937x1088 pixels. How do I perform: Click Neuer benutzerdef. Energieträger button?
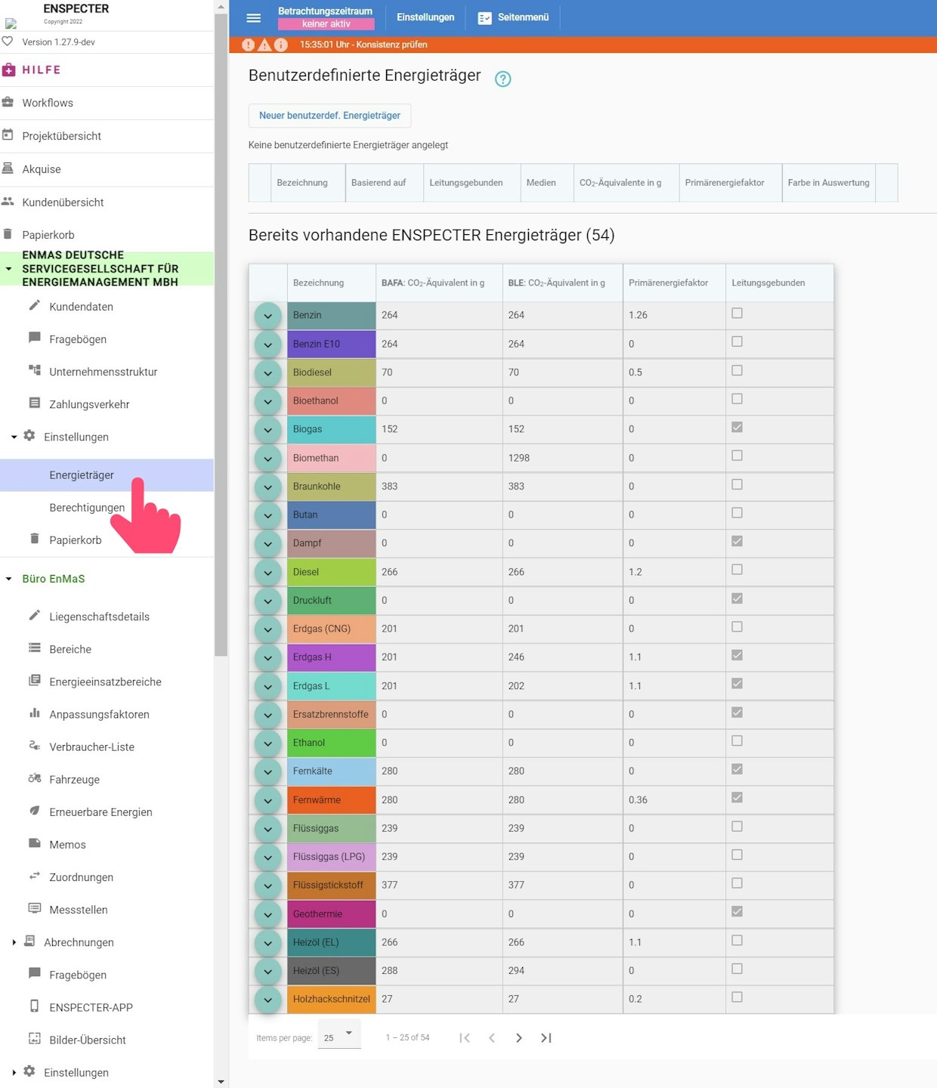tap(329, 116)
